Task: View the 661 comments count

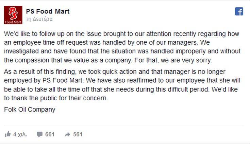Action: pyautogui.click(x=50, y=134)
